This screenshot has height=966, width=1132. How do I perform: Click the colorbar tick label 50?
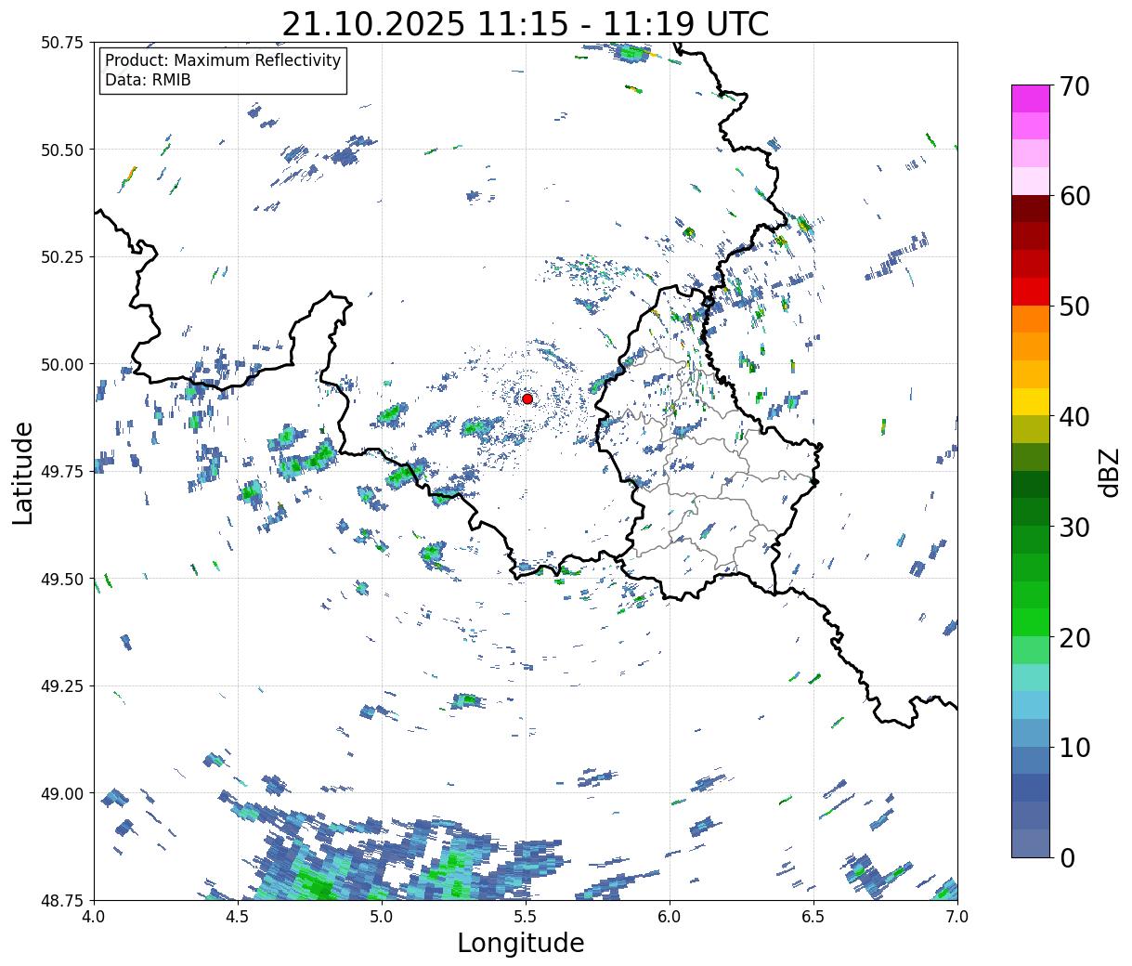pyautogui.click(x=1074, y=307)
